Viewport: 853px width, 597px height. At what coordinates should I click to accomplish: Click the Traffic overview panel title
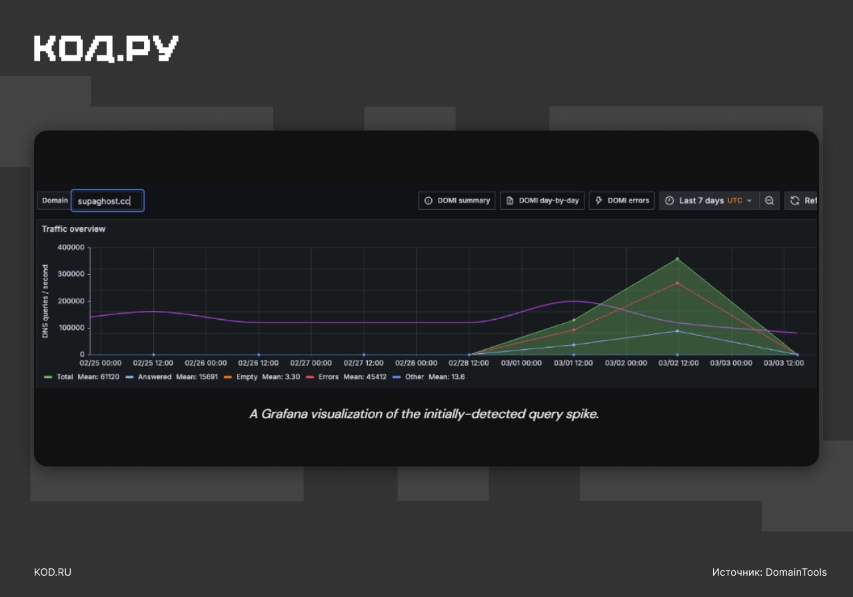74,229
